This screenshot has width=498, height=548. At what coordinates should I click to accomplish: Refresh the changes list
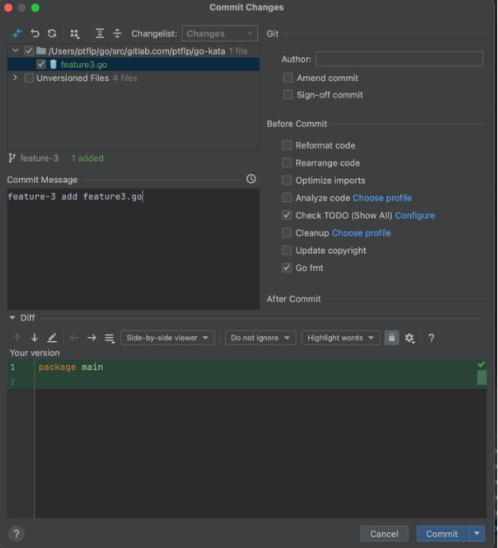[52, 34]
